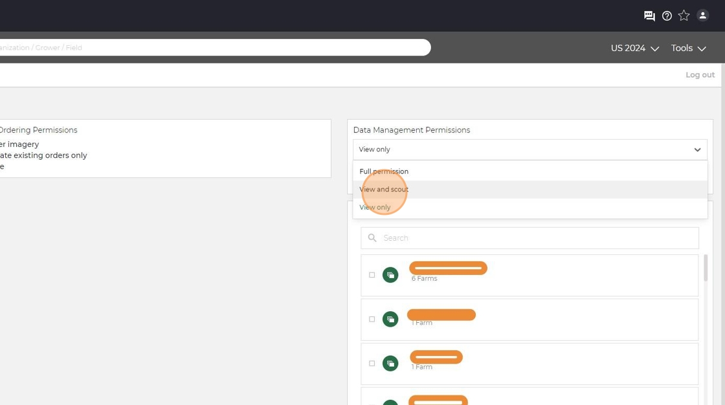Click the Log out link
This screenshot has width=725, height=405.
[x=700, y=75]
